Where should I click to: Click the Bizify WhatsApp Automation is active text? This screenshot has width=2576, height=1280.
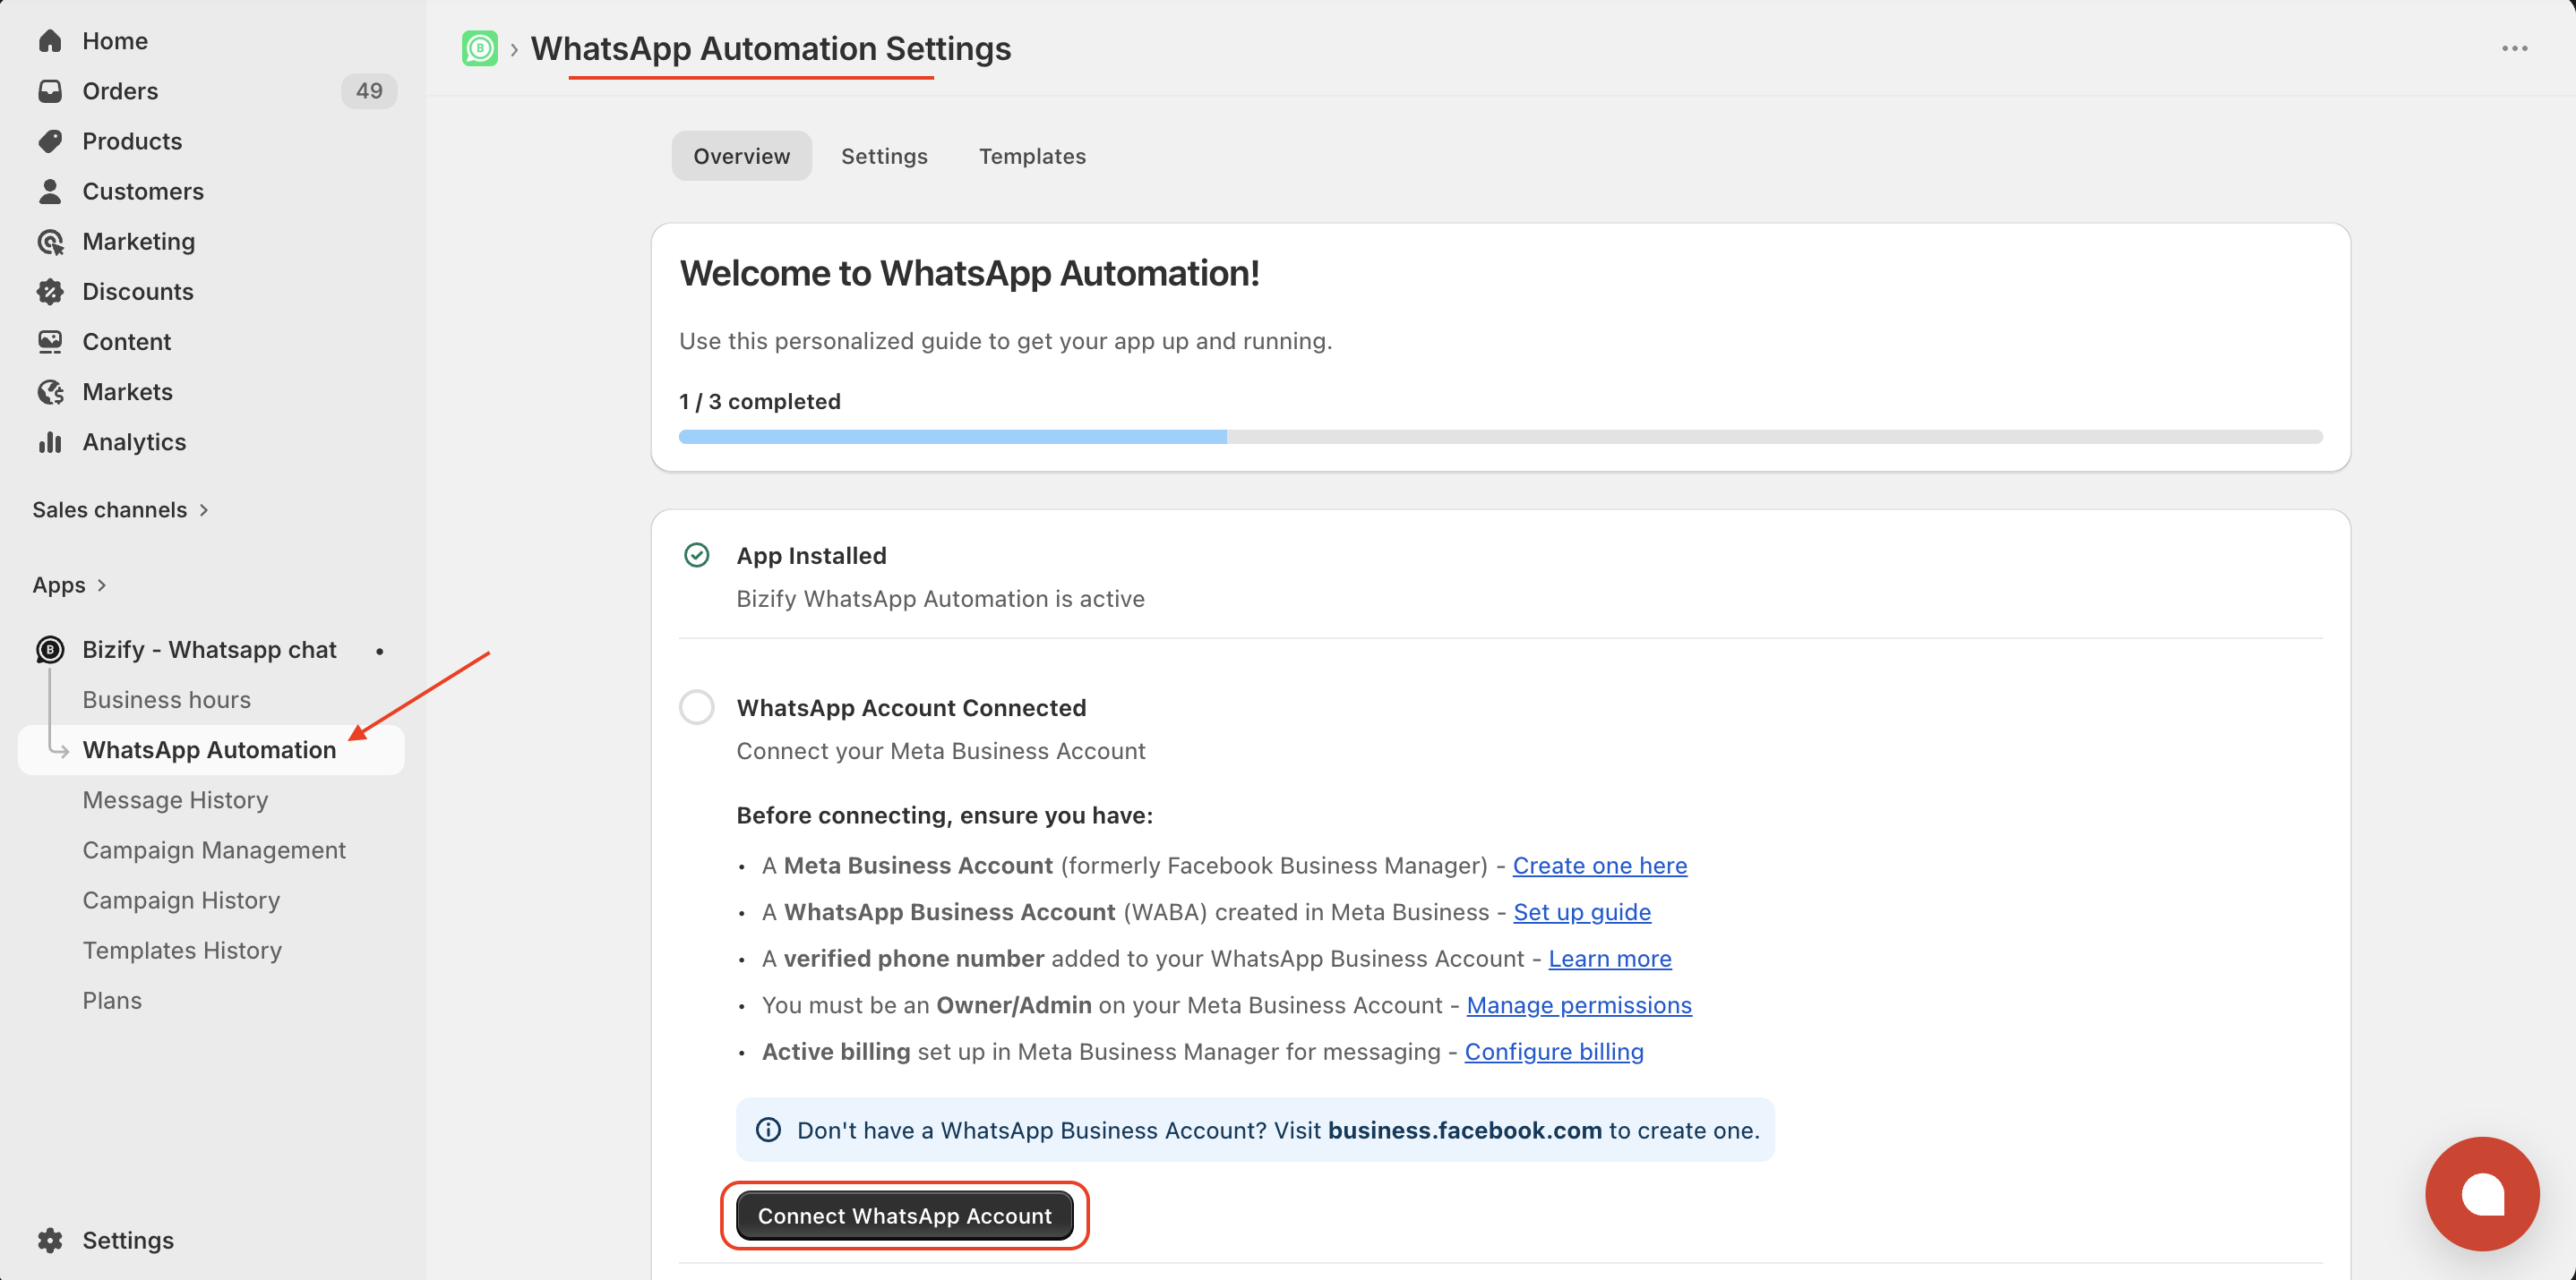pyautogui.click(x=940, y=599)
